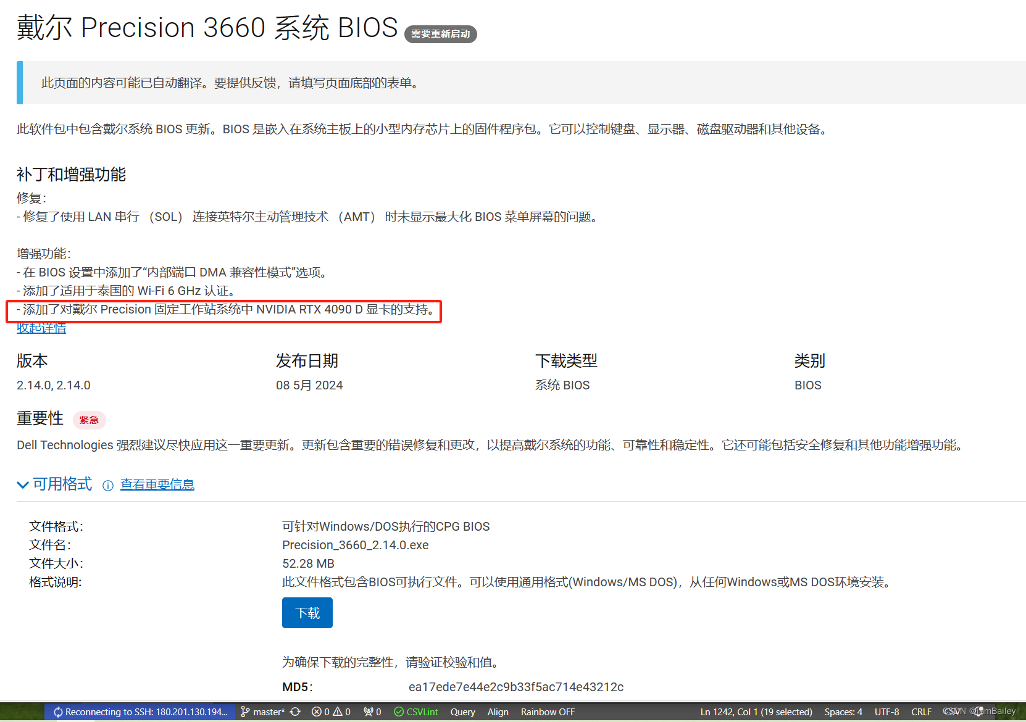Click Query in the status bar
Screen dimensions: 1026x722
[x=462, y=712]
